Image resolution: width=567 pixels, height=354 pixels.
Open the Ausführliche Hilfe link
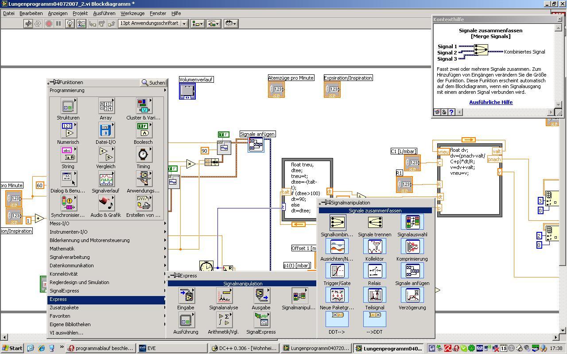pyautogui.click(x=491, y=102)
